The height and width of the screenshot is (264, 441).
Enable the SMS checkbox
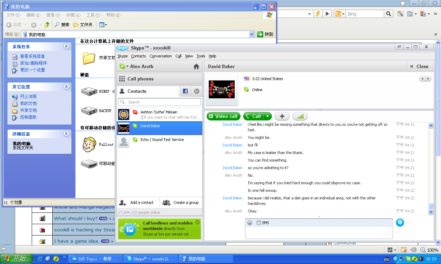click(259, 223)
